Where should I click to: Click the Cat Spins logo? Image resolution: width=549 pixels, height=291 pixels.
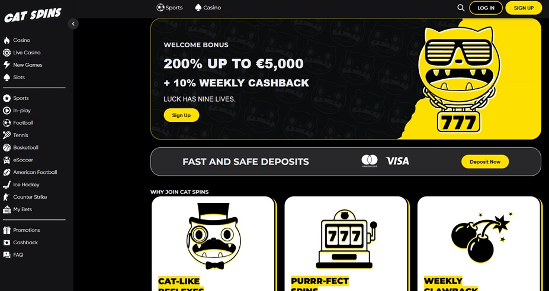click(x=33, y=15)
